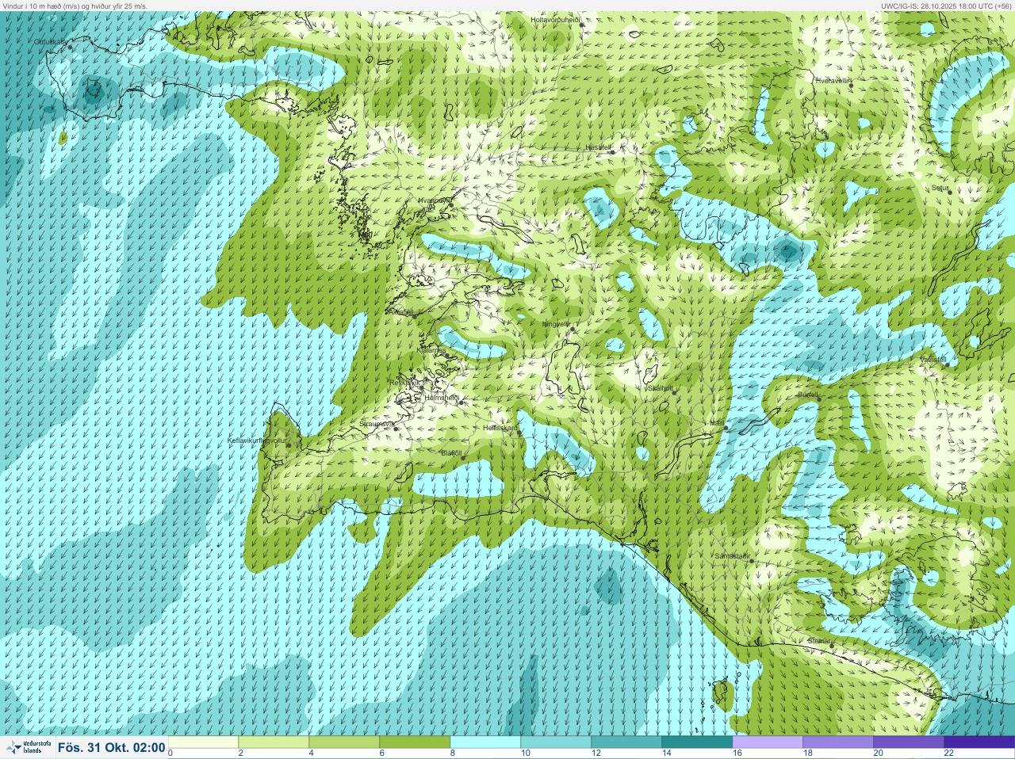Screen dimensions: 1015x759
Task: Click the Reykjavík station label
Action: [x=404, y=383]
